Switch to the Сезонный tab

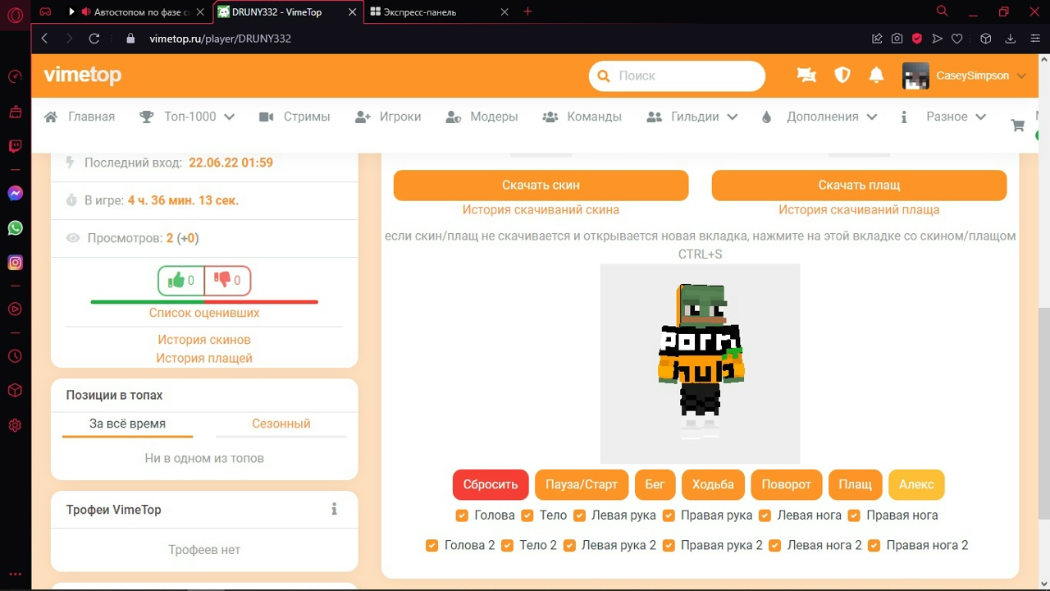(281, 424)
